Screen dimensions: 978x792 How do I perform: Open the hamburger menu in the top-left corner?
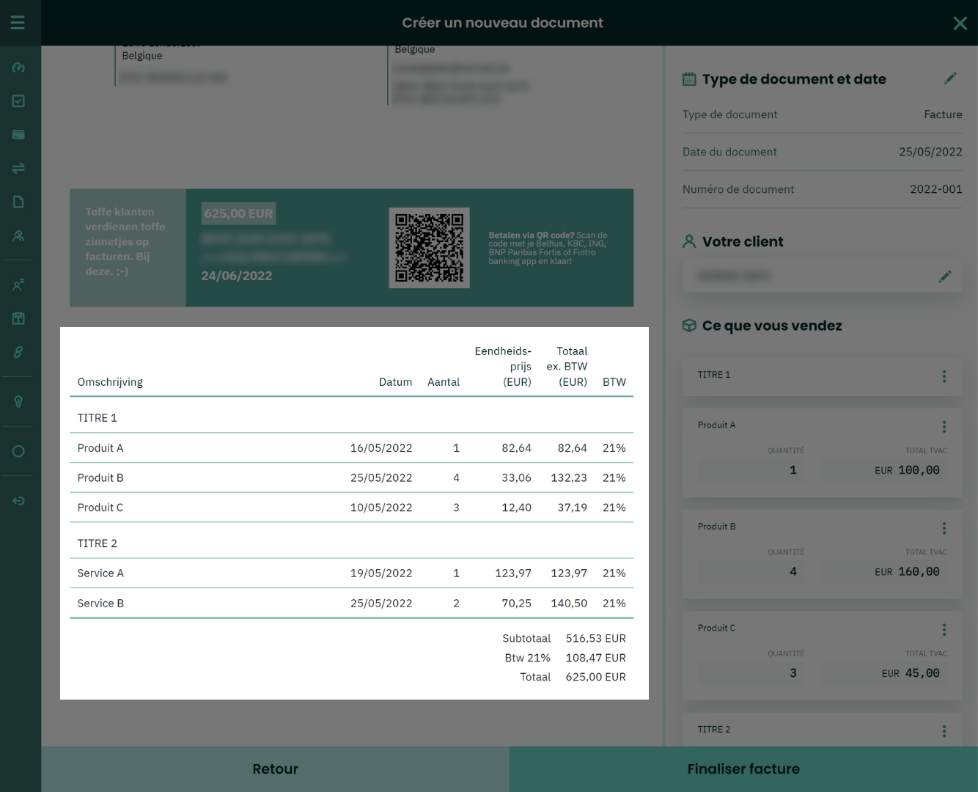click(x=18, y=23)
